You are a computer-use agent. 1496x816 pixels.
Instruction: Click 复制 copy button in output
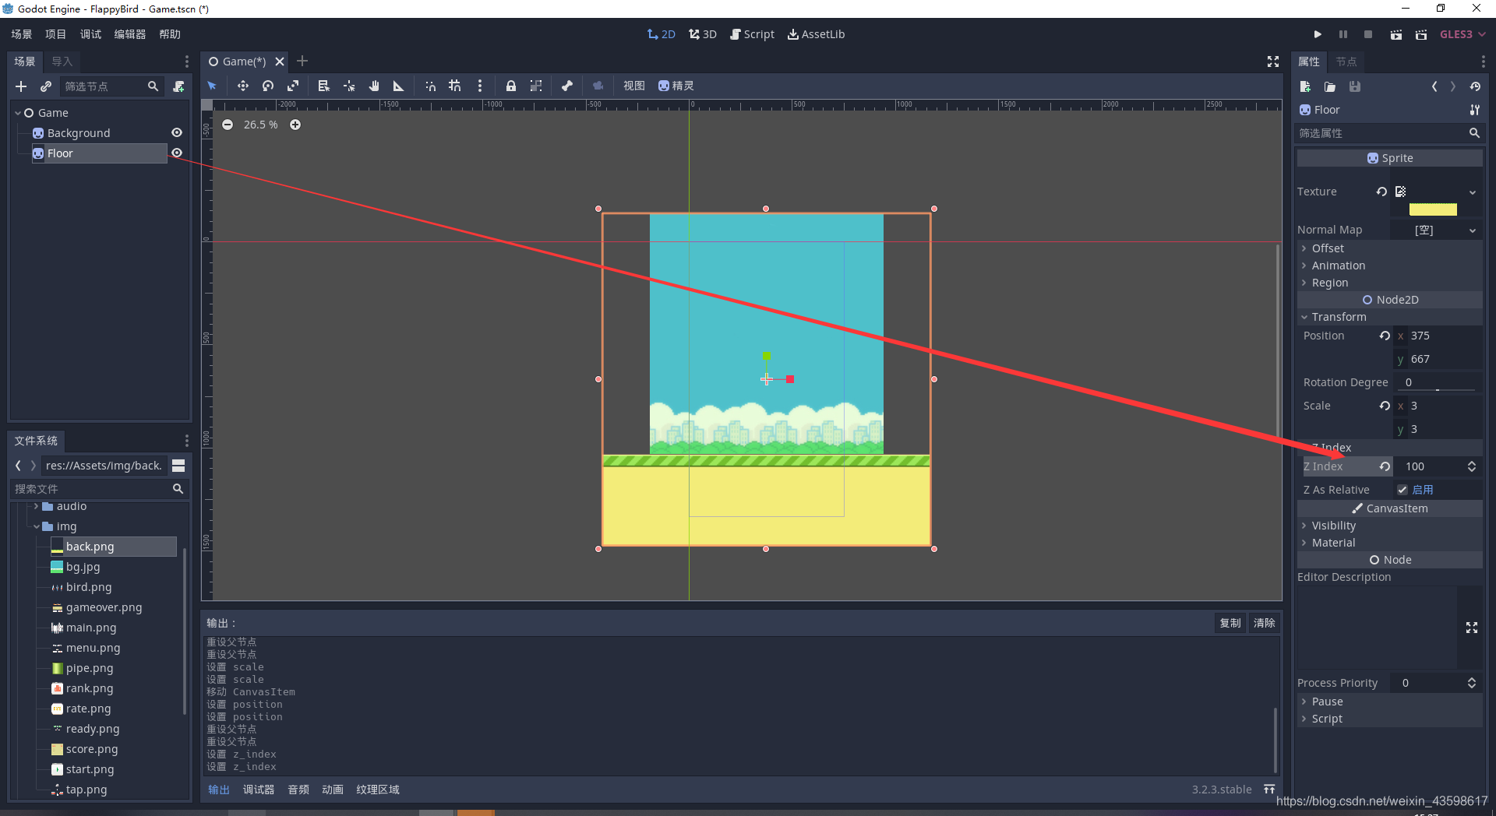(x=1230, y=623)
